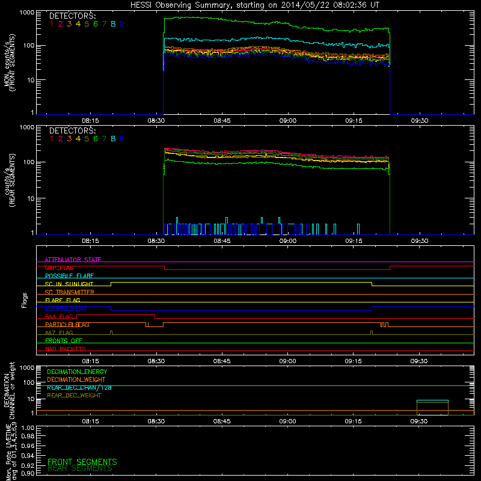
Task: Click the GAP_FLAG label
Action: 59,268
